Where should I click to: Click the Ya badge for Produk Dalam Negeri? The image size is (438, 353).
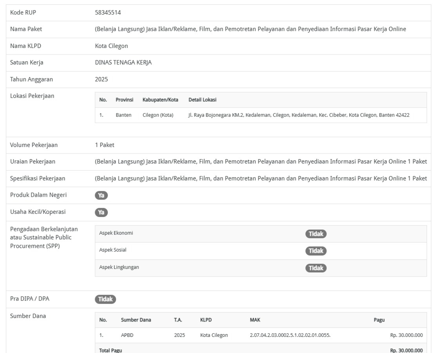tap(101, 195)
